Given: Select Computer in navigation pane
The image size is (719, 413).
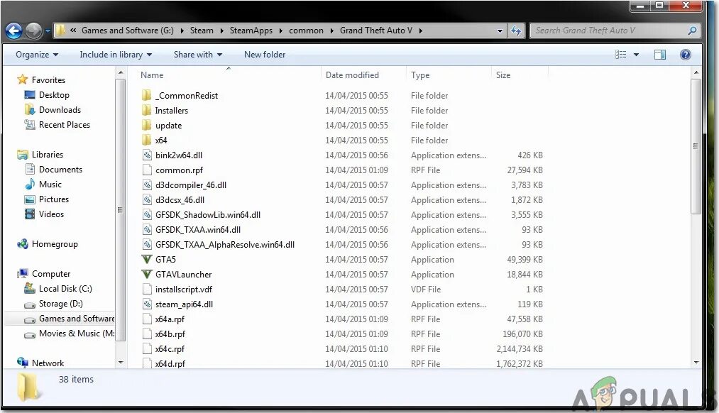Looking at the screenshot, I should point(51,274).
